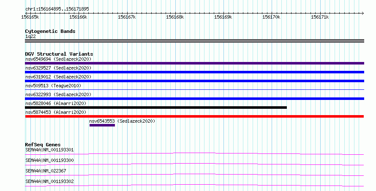Image resolution: width=376 pixels, height=191 pixels.
Task: Click the 1q22 band label
Action: 30,37
